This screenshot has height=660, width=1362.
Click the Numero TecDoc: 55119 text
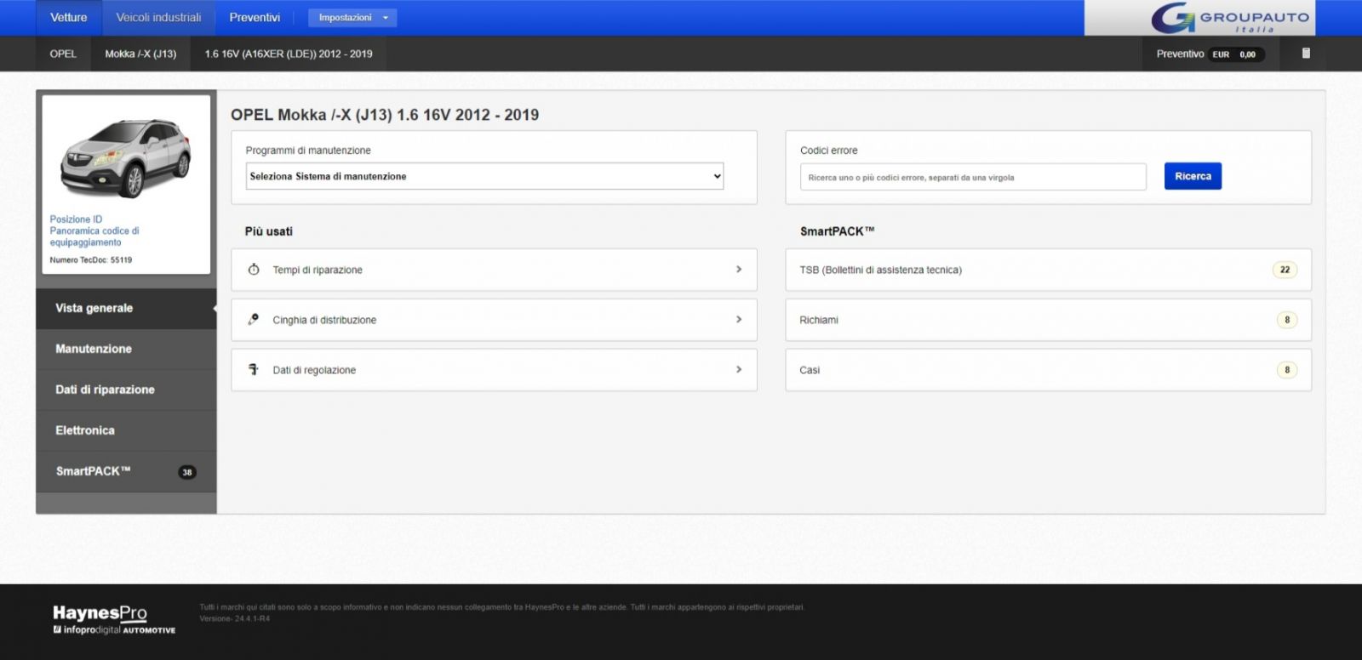pyautogui.click(x=91, y=260)
